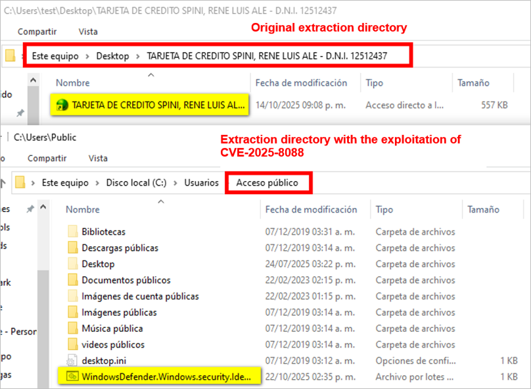
Task: Open the Vista tab in lower window
Action: [98, 158]
